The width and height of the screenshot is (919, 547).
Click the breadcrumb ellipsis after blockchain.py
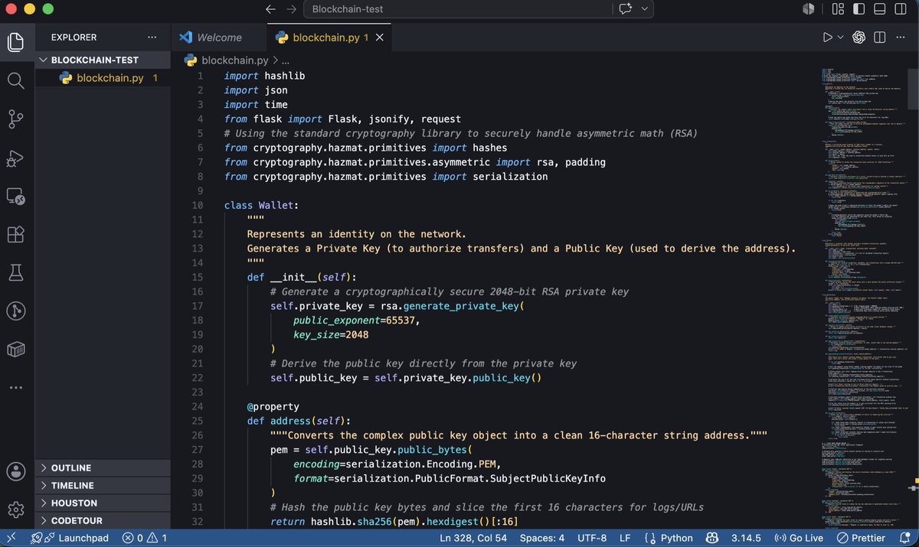[x=285, y=60]
